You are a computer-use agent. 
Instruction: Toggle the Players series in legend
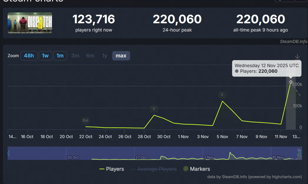[x=112, y=169]
